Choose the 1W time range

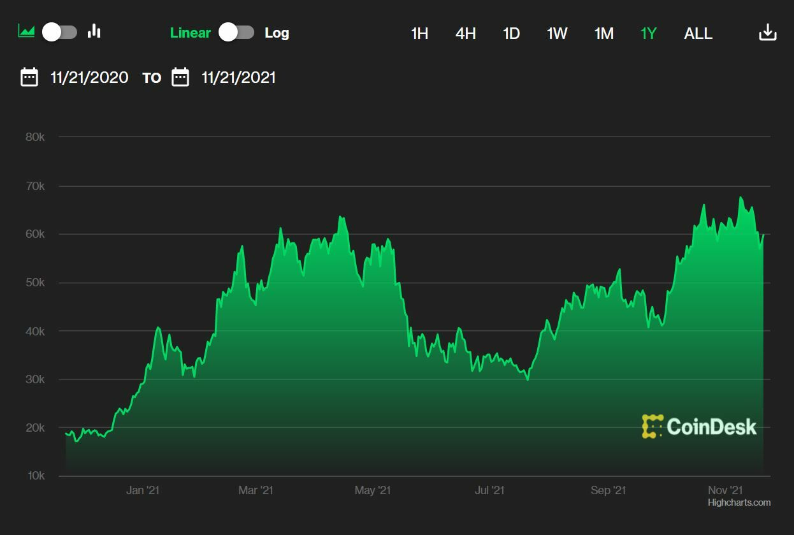557,34
